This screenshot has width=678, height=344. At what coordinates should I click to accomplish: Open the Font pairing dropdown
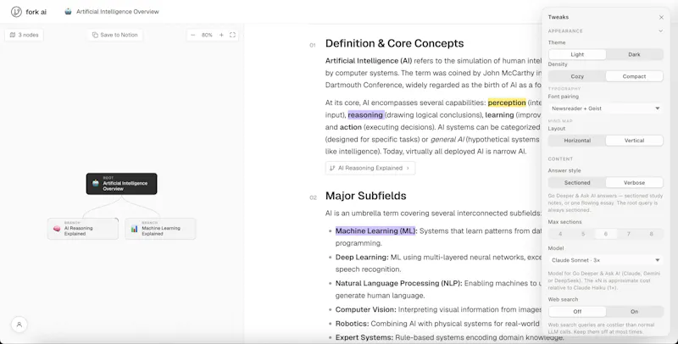point(605,108)
